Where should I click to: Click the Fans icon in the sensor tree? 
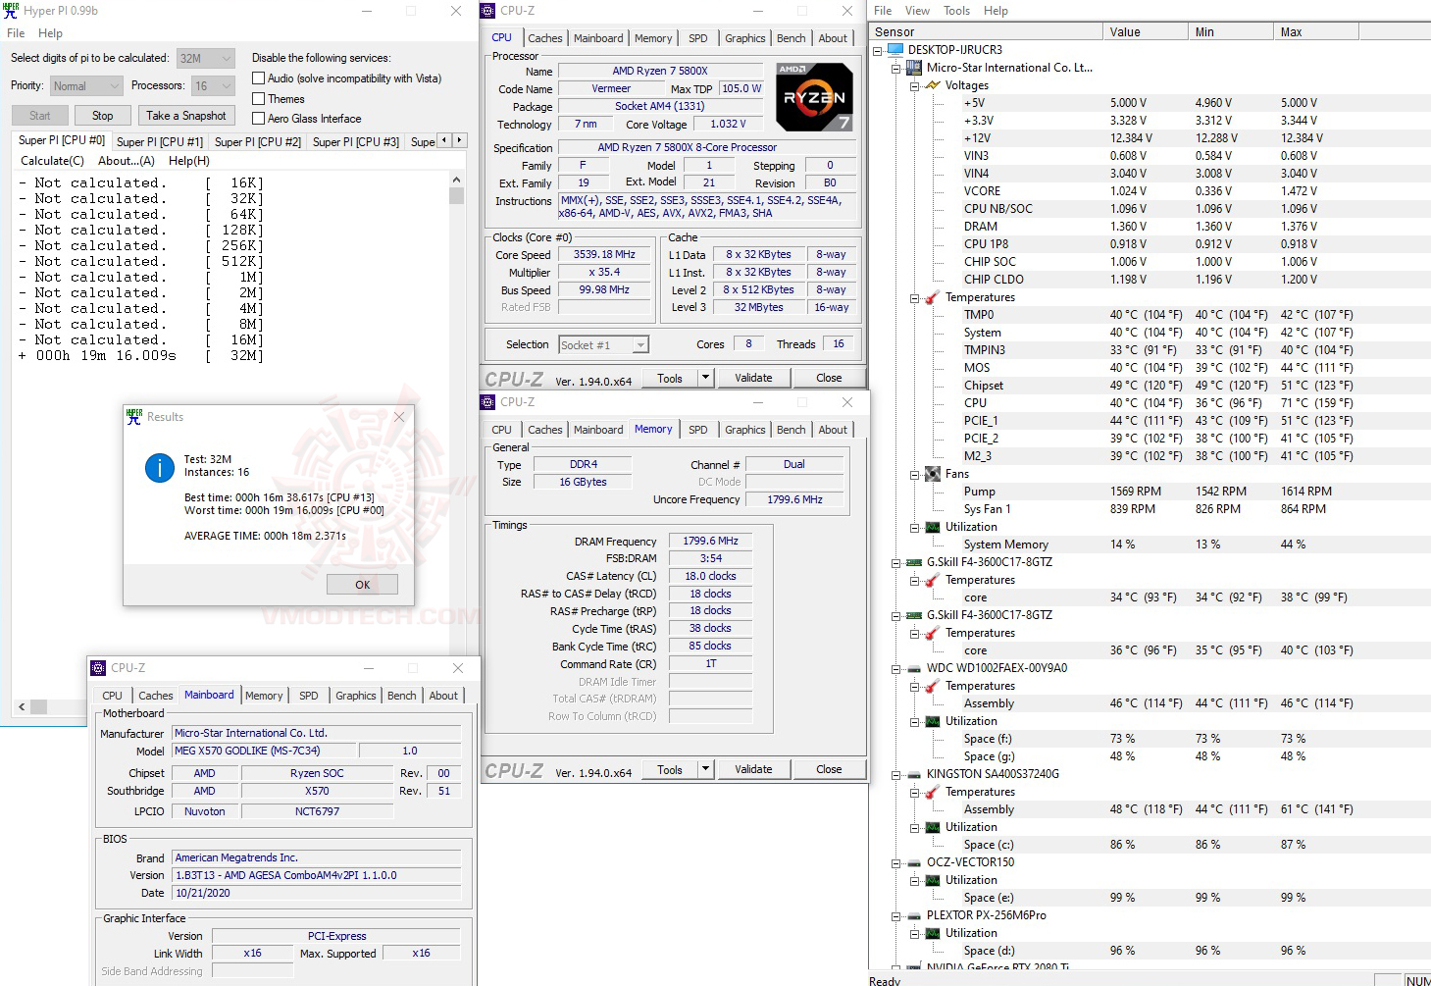click(933, 474)
